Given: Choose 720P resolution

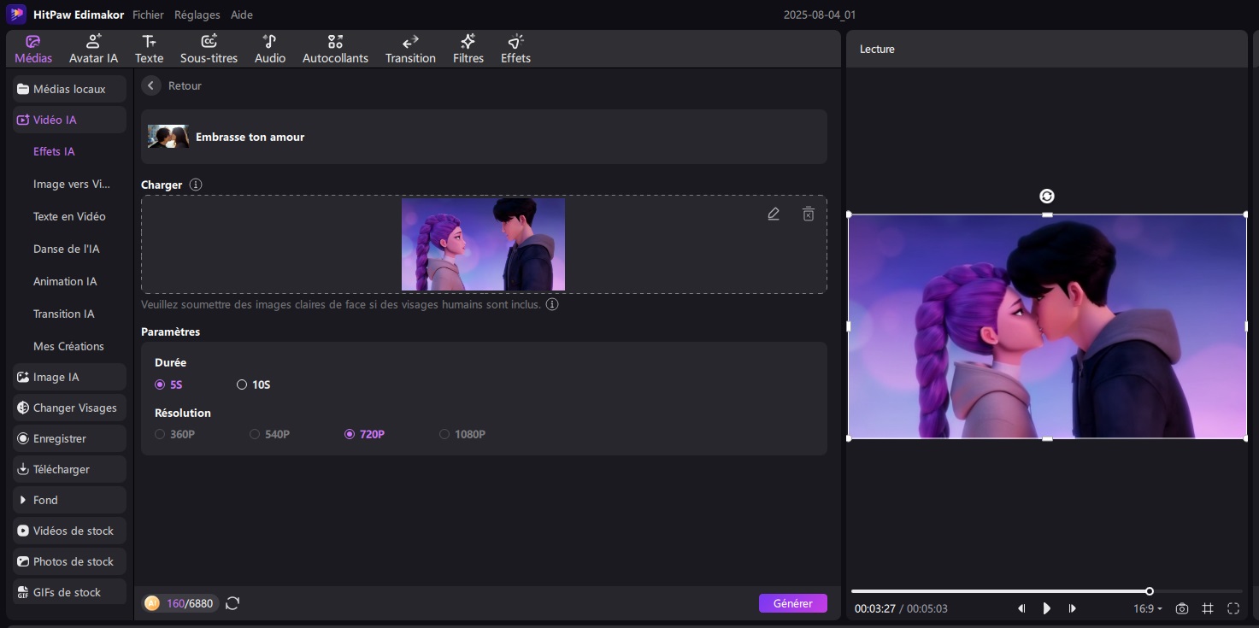Looking at the screenshot, I should (365, 434).
